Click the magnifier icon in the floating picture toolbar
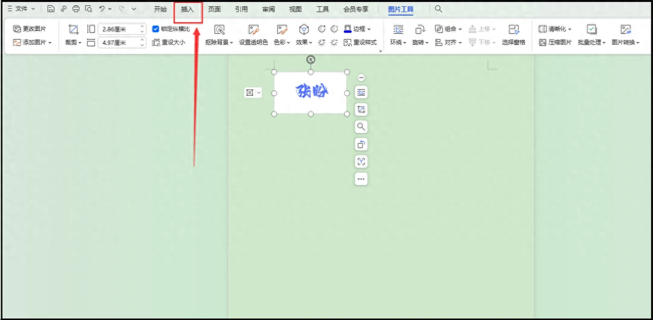 [361, 127]
